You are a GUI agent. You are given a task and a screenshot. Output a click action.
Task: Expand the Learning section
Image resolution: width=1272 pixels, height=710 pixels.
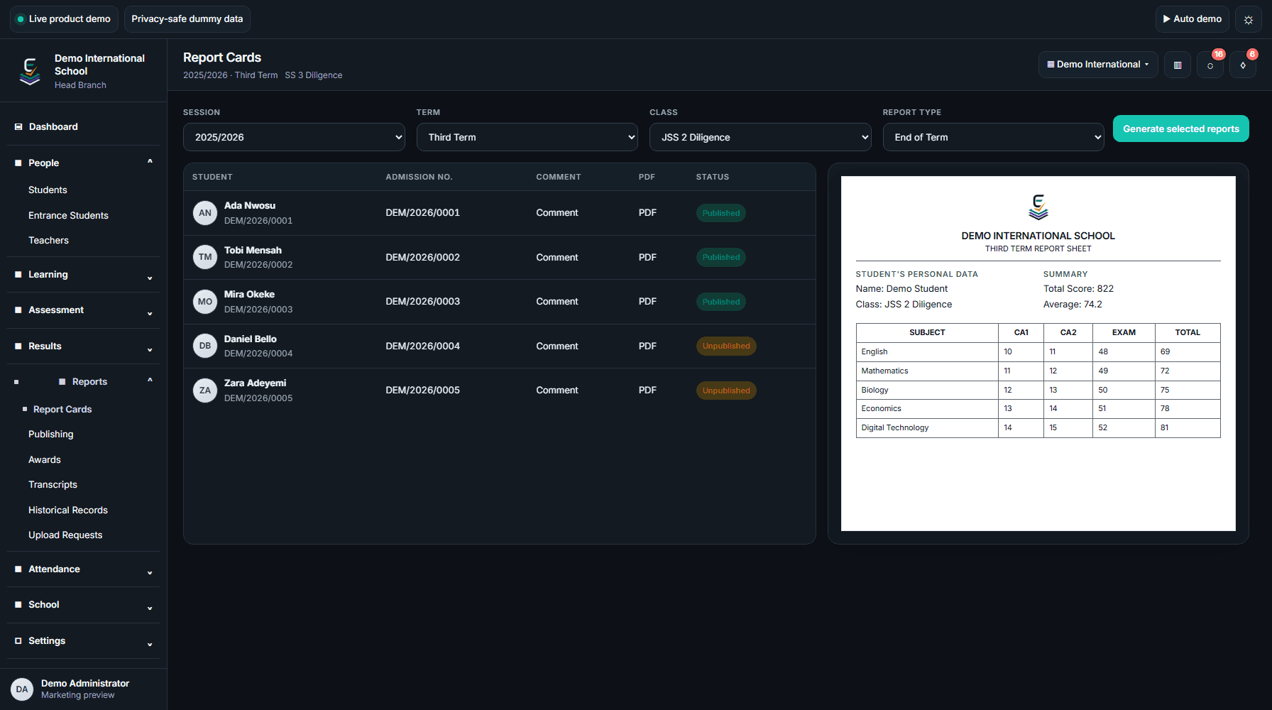pyautogui.click(x=84, y=275)
